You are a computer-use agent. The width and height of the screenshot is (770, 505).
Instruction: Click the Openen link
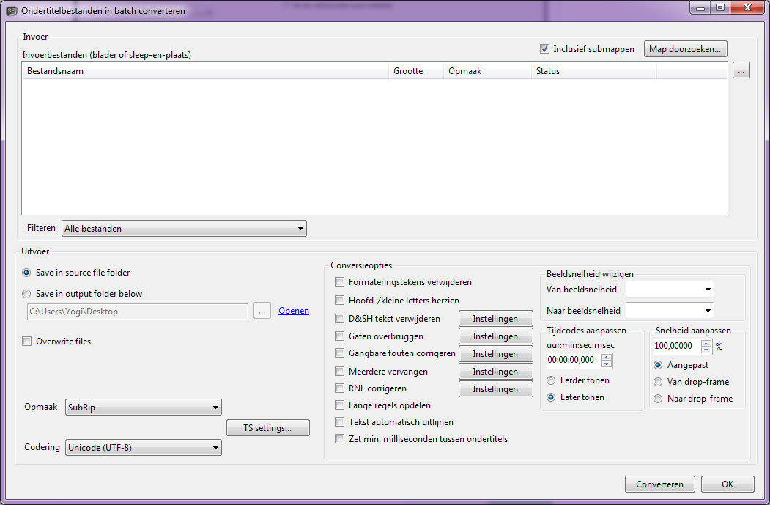(x=293, y=310)
